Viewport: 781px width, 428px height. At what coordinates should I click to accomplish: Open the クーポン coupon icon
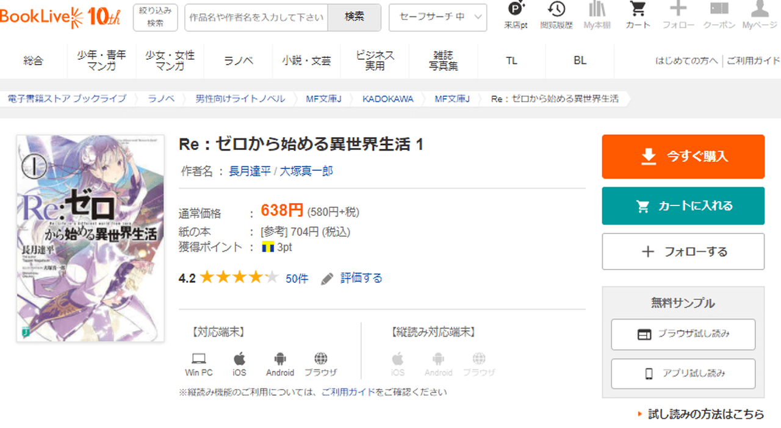coord(719,10)
